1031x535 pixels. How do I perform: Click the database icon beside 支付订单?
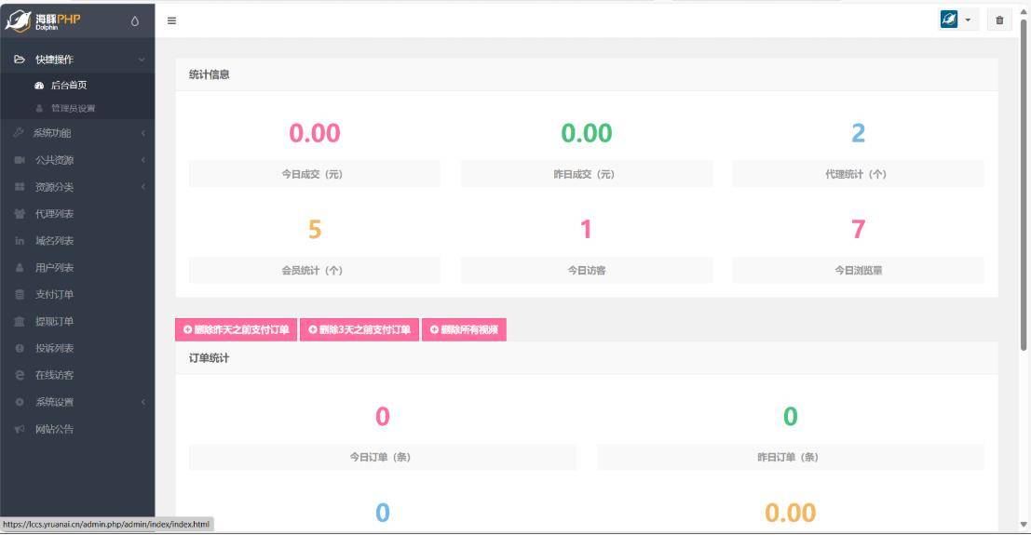[20, 294]
